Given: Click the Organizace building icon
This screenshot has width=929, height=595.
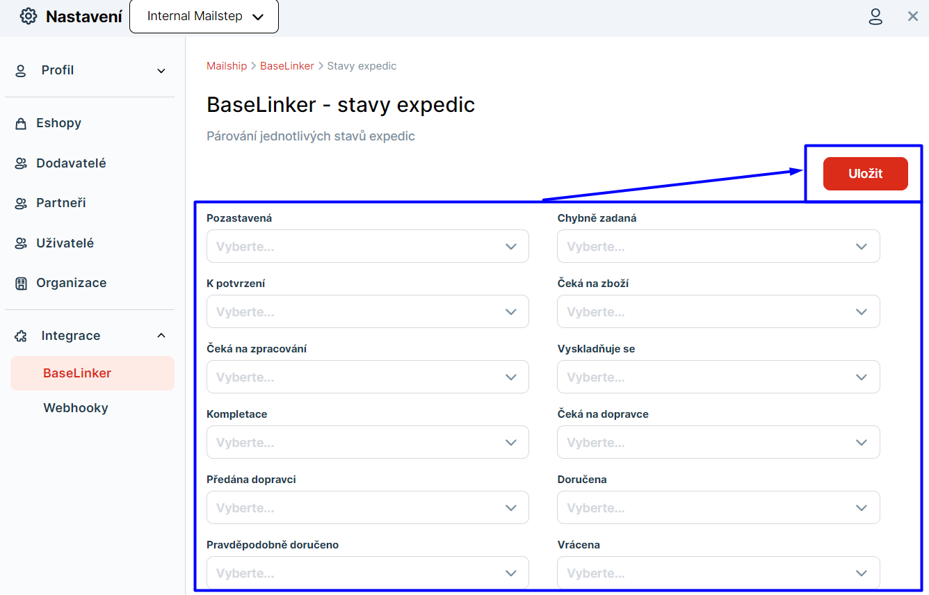Looking at the screenshot, I should pos(21,284).
